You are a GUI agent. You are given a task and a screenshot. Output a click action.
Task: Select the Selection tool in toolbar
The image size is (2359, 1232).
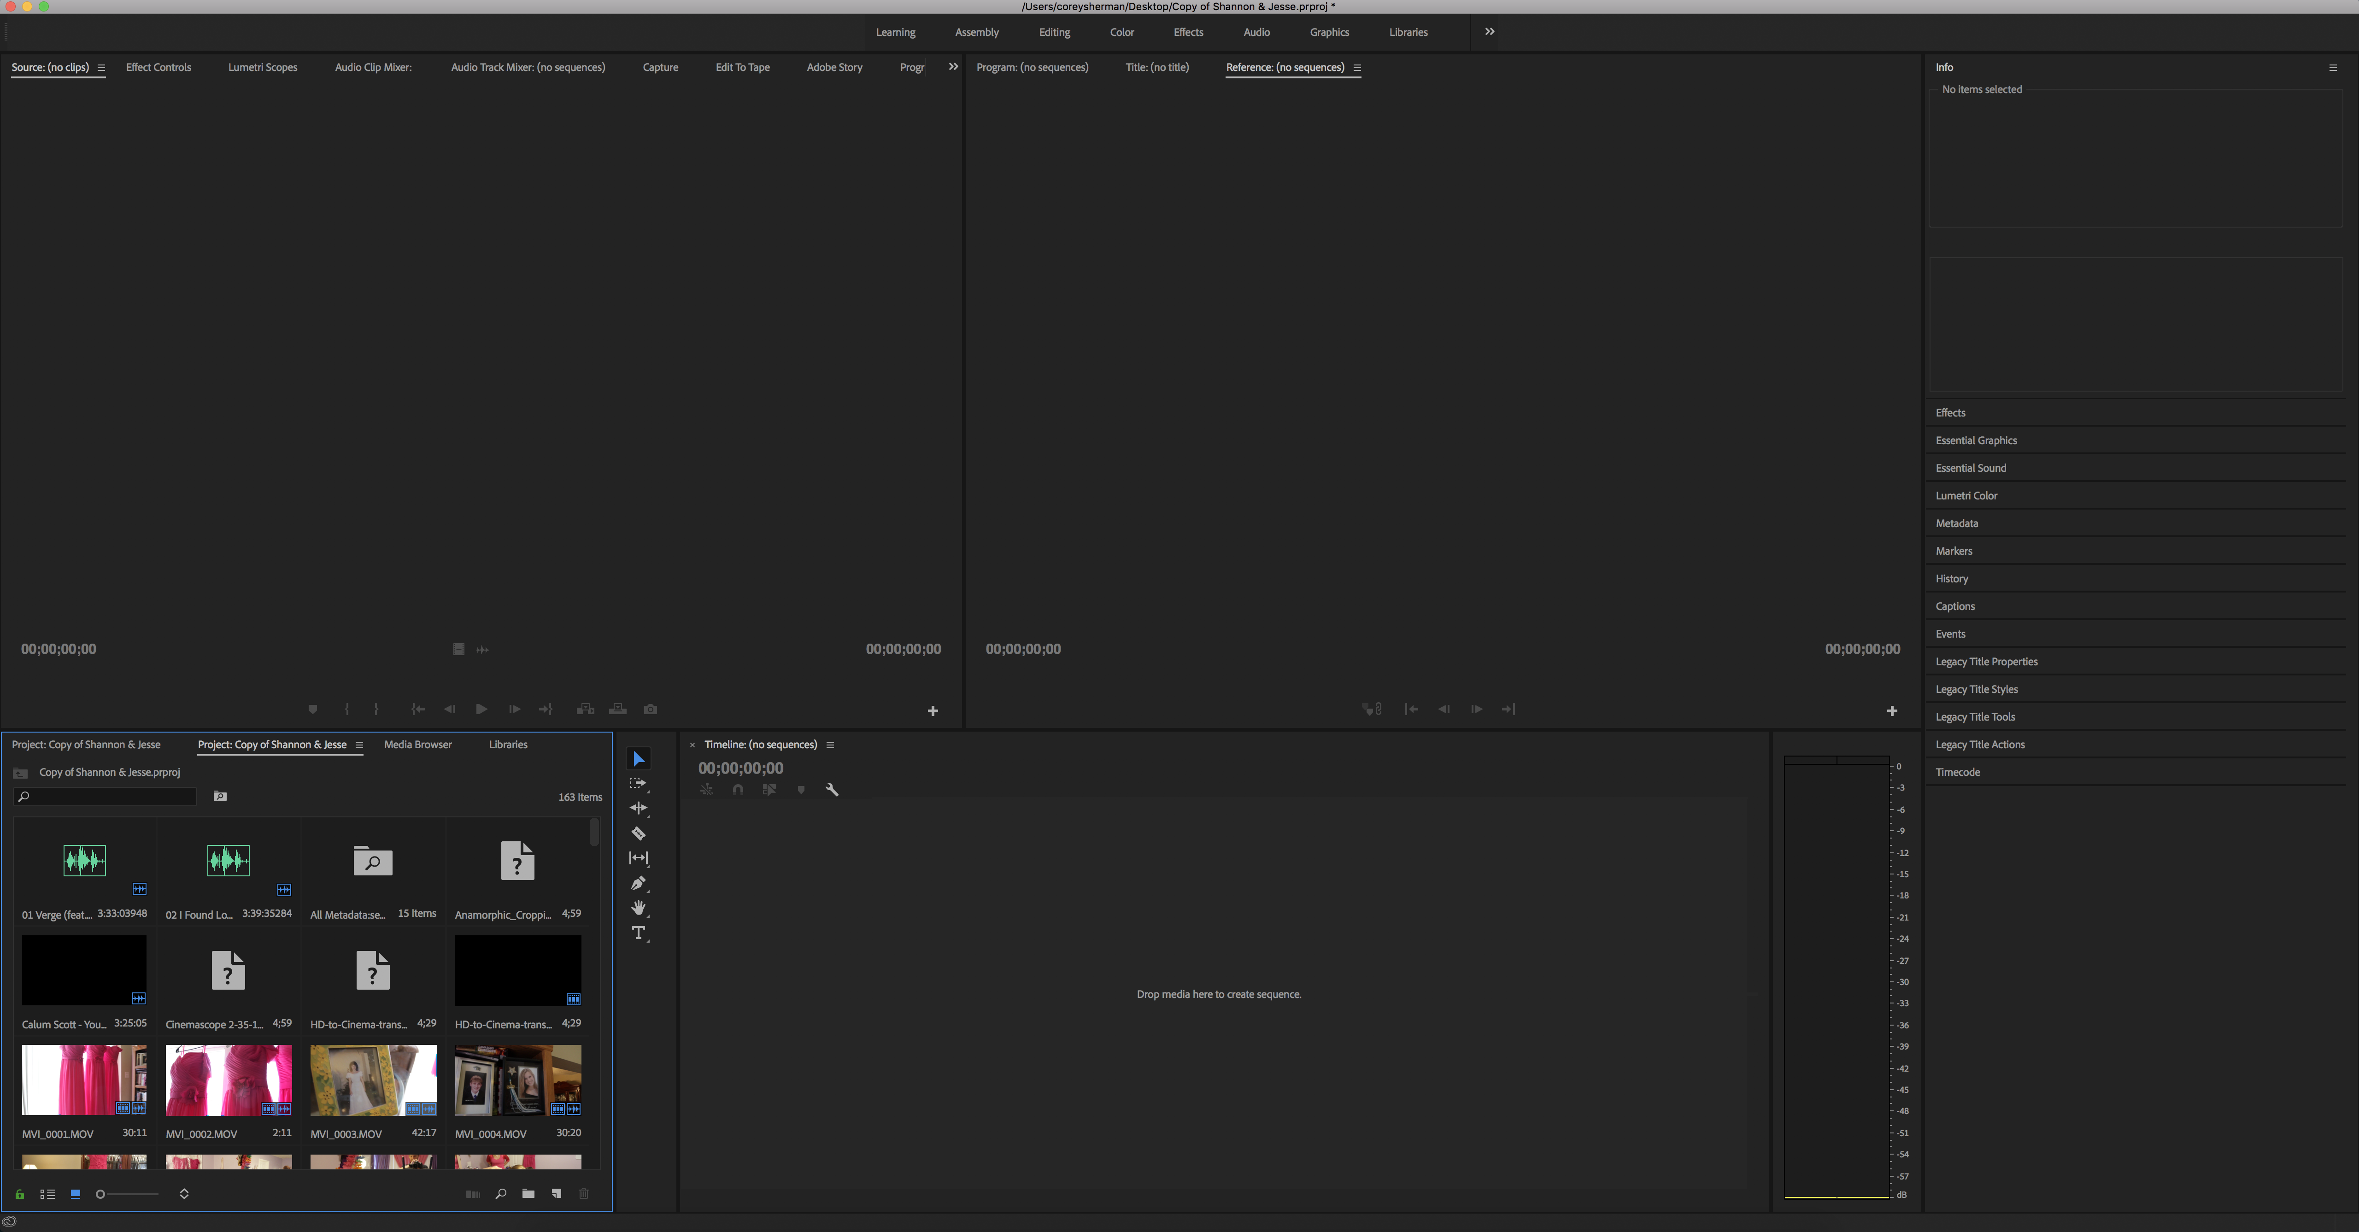click(x=638, y=759)
